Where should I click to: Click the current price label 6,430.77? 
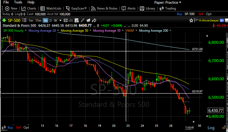[x=215, y=111]
